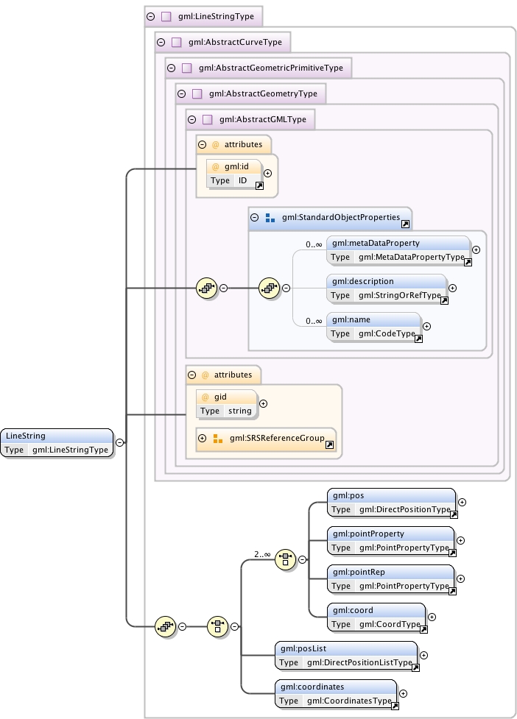The width and height of the screenshot is (517, 719).
Task: Click the gml:AbstractGeometricPrimitiveType type icon
Action: [187, 68]
